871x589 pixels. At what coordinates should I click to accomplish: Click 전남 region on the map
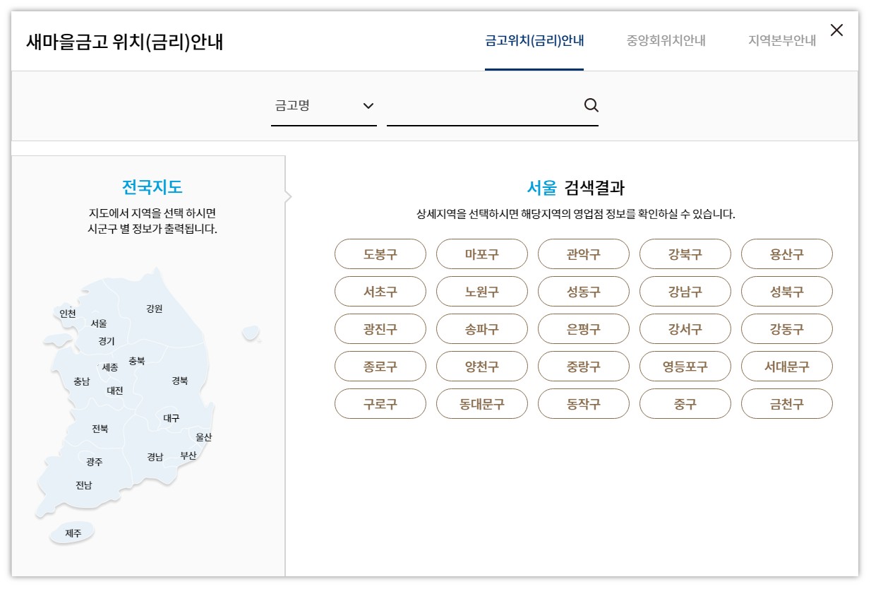[84, 485]
